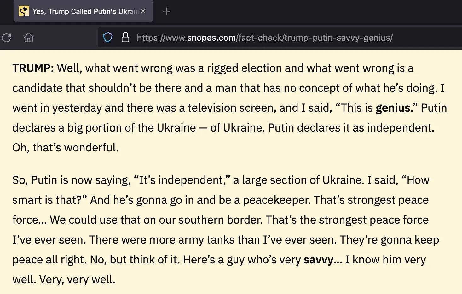Focus the address bar showing the snopes.com URL
462x294 pixels.
[265, 38]
